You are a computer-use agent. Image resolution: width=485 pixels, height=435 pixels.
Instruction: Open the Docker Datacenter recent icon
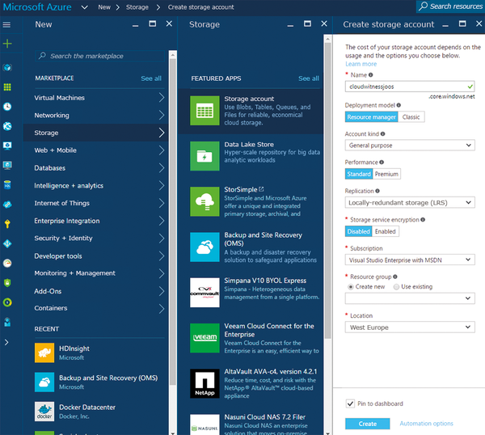[x=44, y=412]
